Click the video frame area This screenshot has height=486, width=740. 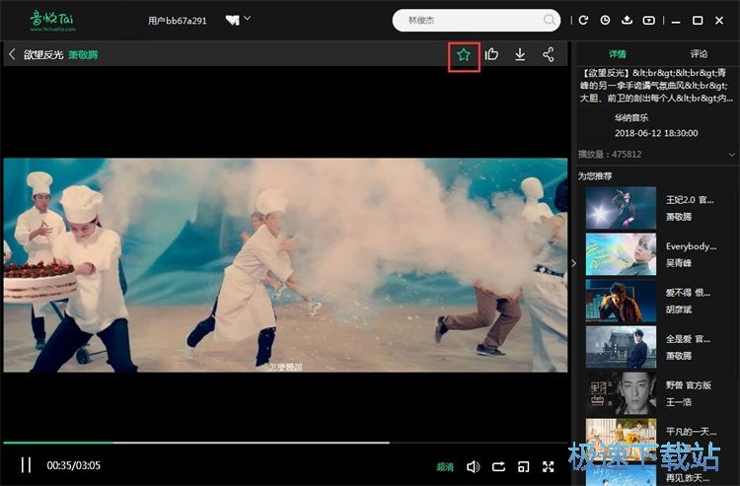(x=285, y=265)
